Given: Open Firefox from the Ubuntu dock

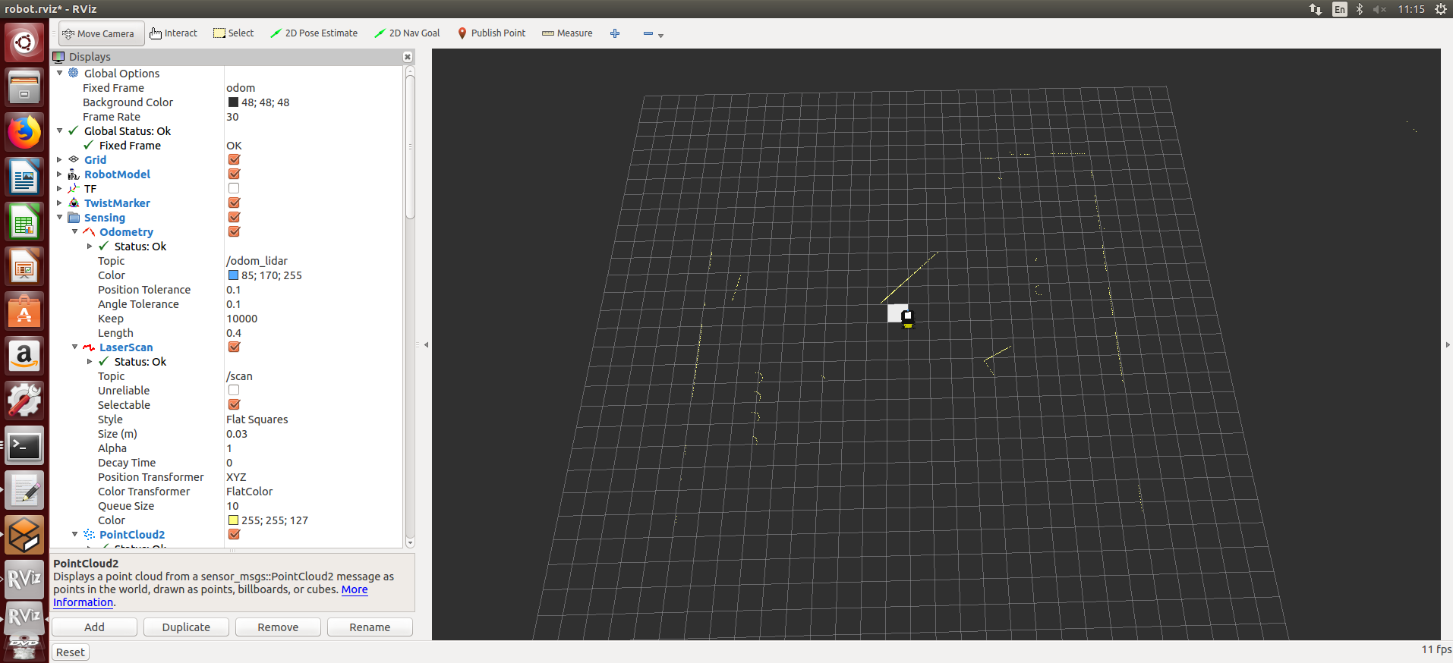Looking at the screenshot, I should pos(24,132).
